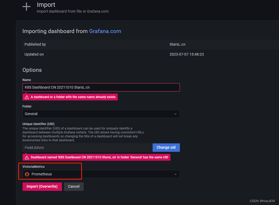Click the 'Import' page title
Viewport: 279px width, 205px height.
point(46,5)
